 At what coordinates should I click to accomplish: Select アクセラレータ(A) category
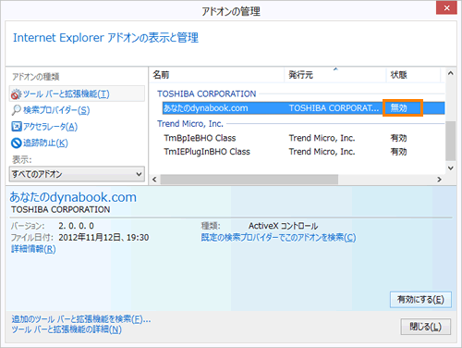pyautogui.click(x=50, y=127)
